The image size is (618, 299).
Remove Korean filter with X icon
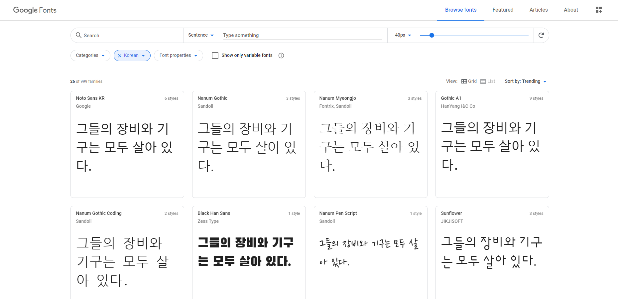pos(120,56)
